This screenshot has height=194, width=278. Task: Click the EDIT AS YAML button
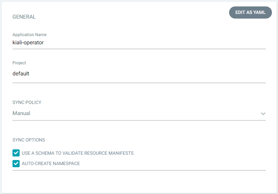pos(250,13)
